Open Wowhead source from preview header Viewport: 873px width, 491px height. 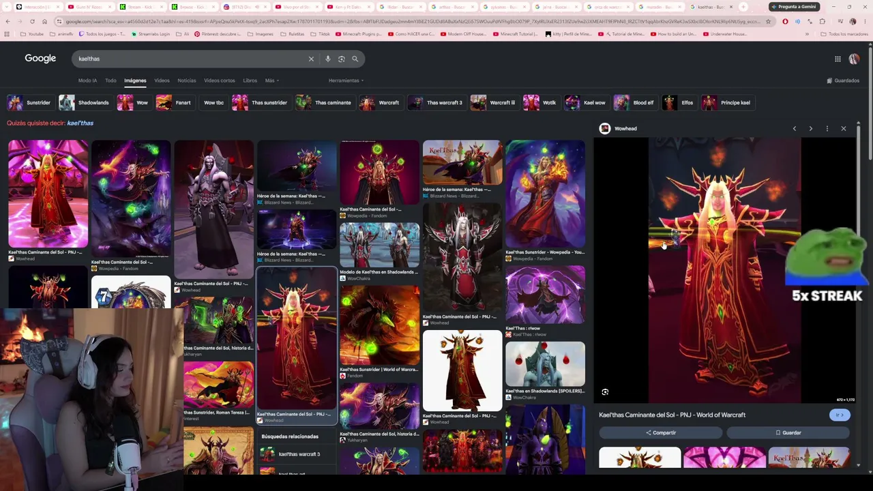(618, 128)
